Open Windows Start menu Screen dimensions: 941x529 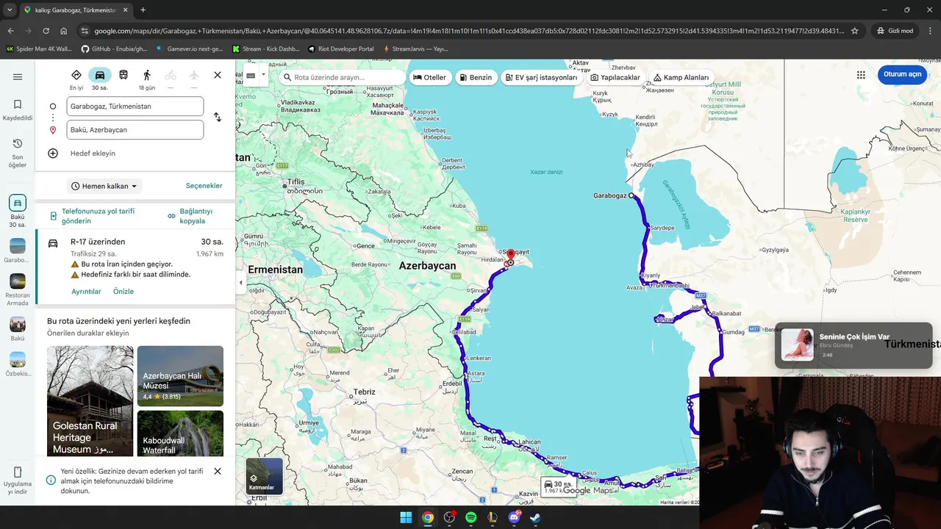(406, 517)
